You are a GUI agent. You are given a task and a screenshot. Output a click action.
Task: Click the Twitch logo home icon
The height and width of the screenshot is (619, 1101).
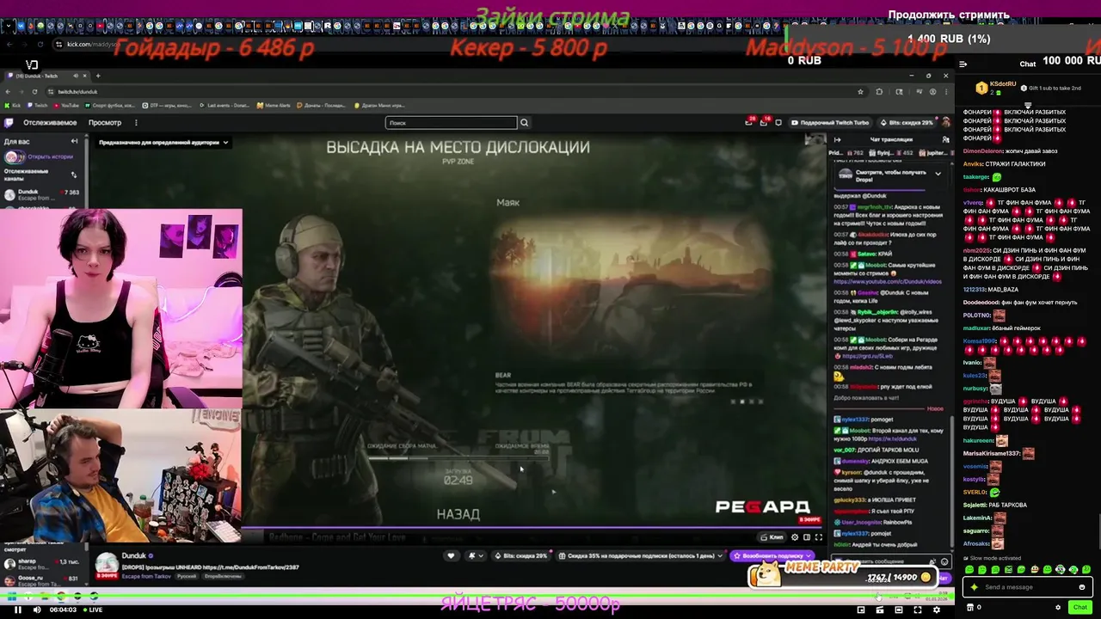pyautogui.click(x=9, y=123)
